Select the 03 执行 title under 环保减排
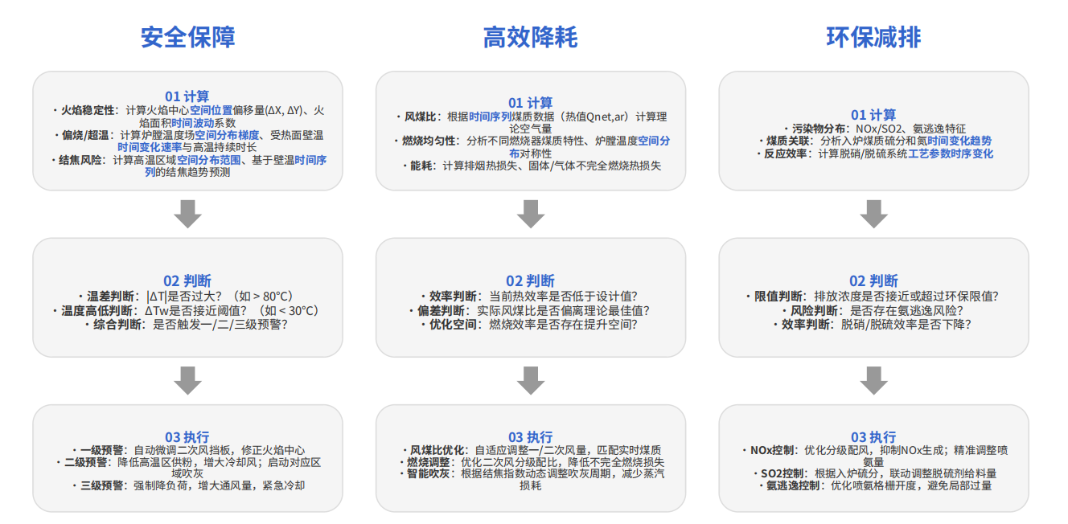This screenshot has height=524, width=1068. tap(873, 437)
